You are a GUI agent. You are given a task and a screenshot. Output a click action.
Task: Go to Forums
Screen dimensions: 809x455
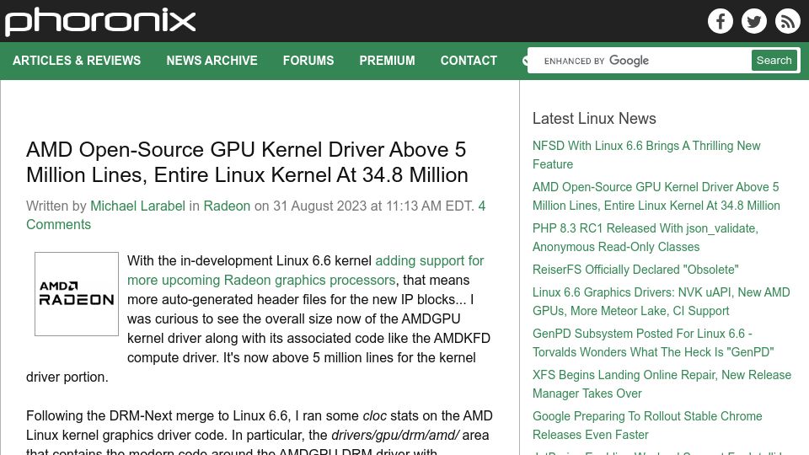tap(308, 61)
